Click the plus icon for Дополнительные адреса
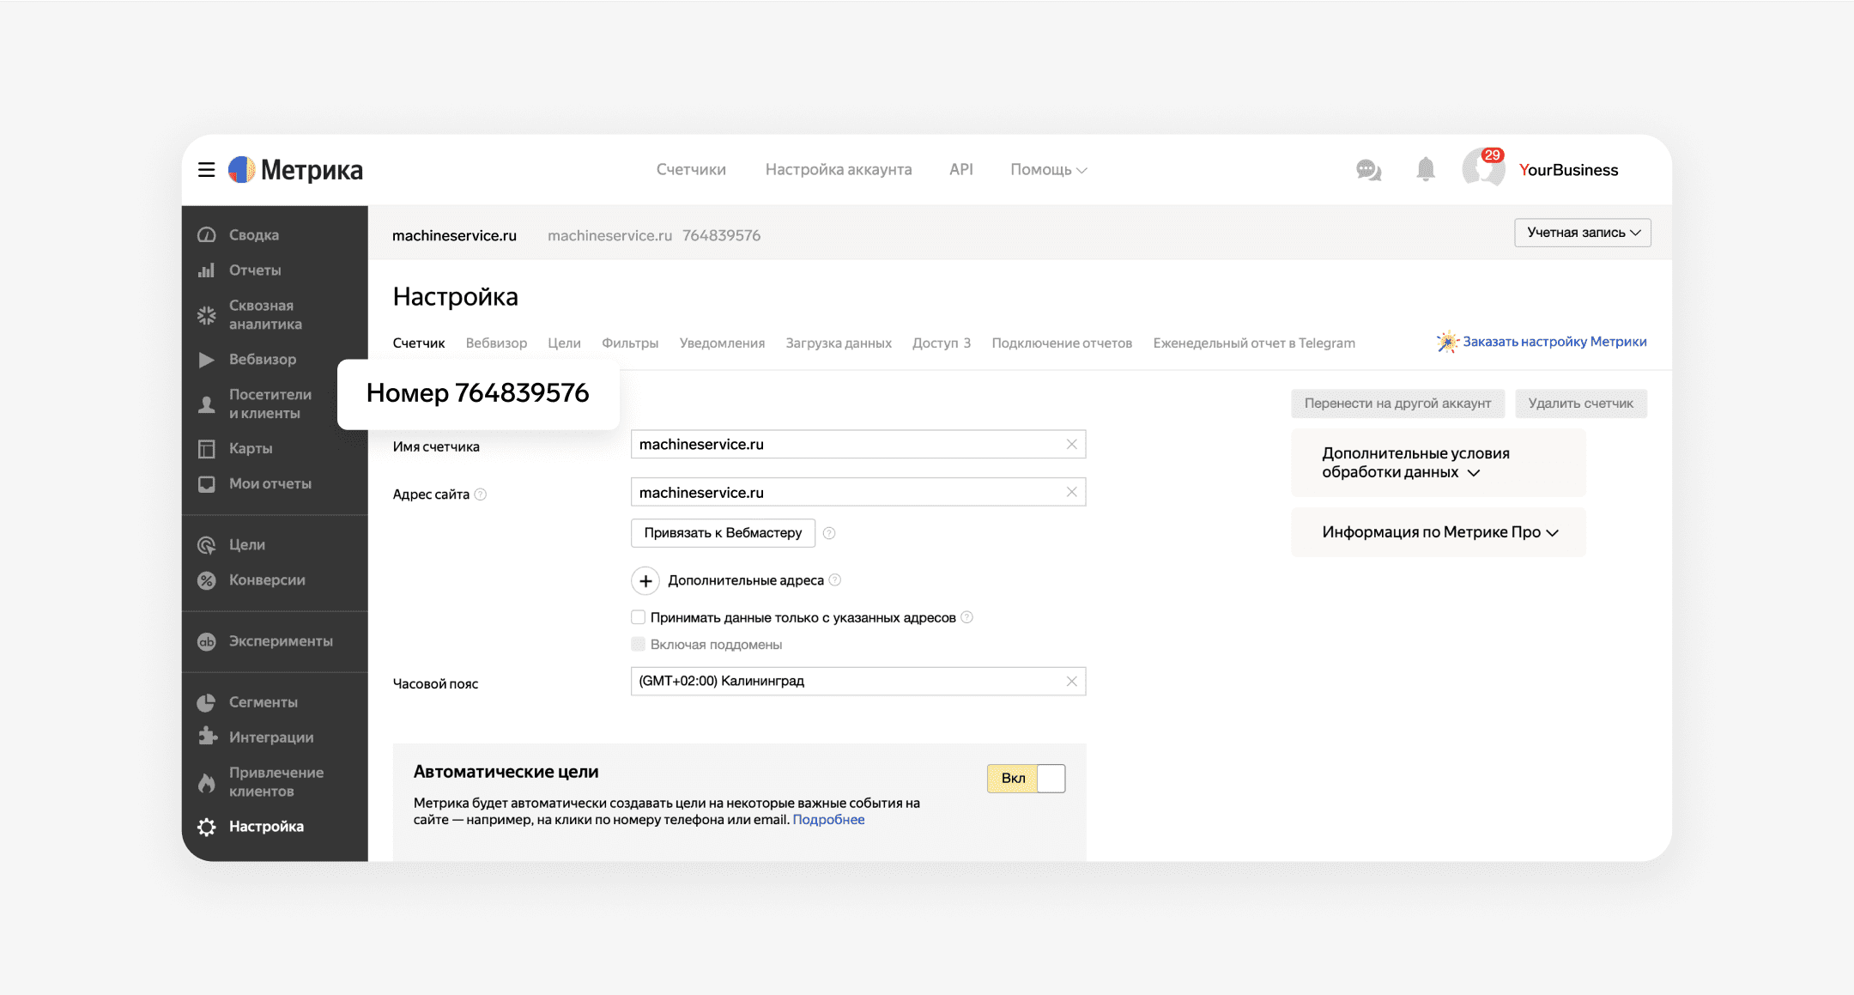This screenshot has height=995, width=1854. pos(645,580)
